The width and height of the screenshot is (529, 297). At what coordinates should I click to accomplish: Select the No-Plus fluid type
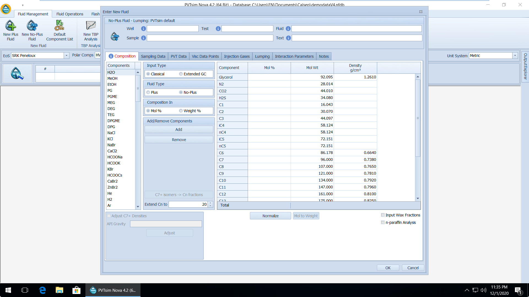(x=181, y=92)
